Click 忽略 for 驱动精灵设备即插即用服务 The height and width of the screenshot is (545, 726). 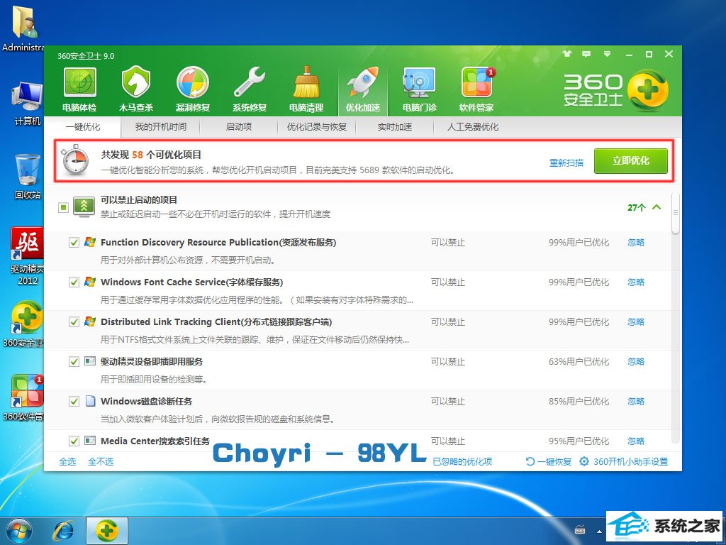(x=636, y=361)
